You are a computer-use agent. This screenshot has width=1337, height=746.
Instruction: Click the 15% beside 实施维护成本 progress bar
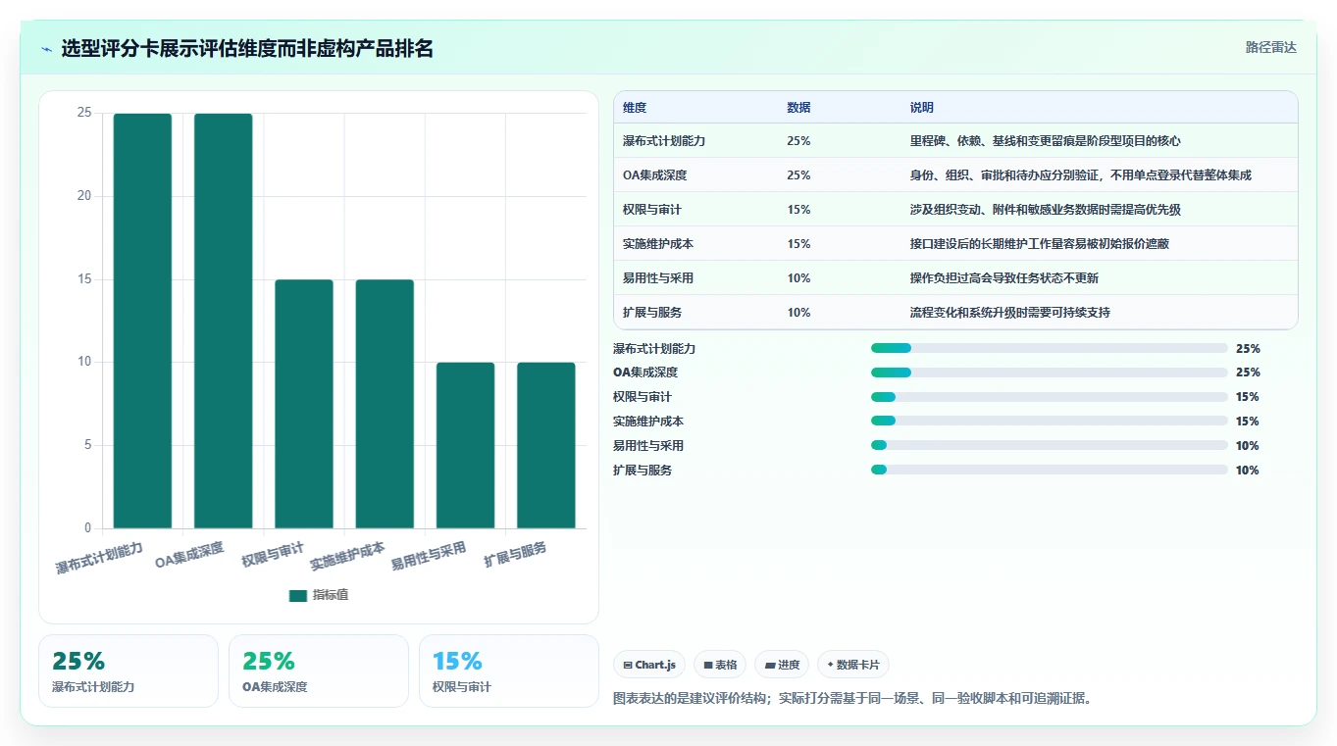point(1248,422)
